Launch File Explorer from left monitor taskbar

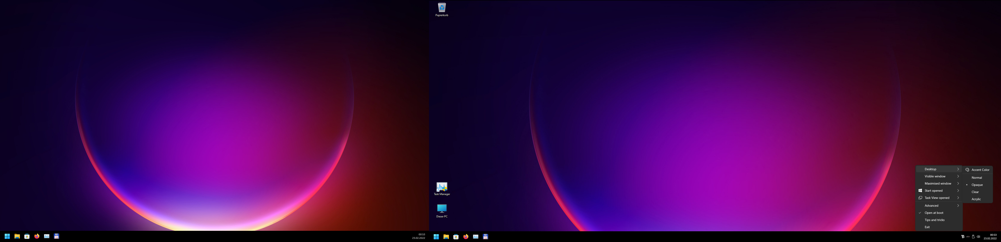coord(17,236)
